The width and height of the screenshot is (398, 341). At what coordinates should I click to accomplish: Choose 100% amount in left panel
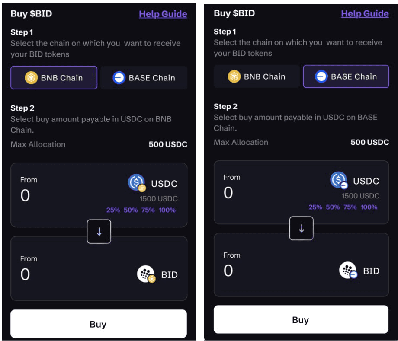167,210
